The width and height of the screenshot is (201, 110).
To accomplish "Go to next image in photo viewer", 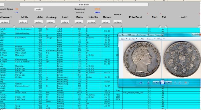I will (x=169, y=83).
